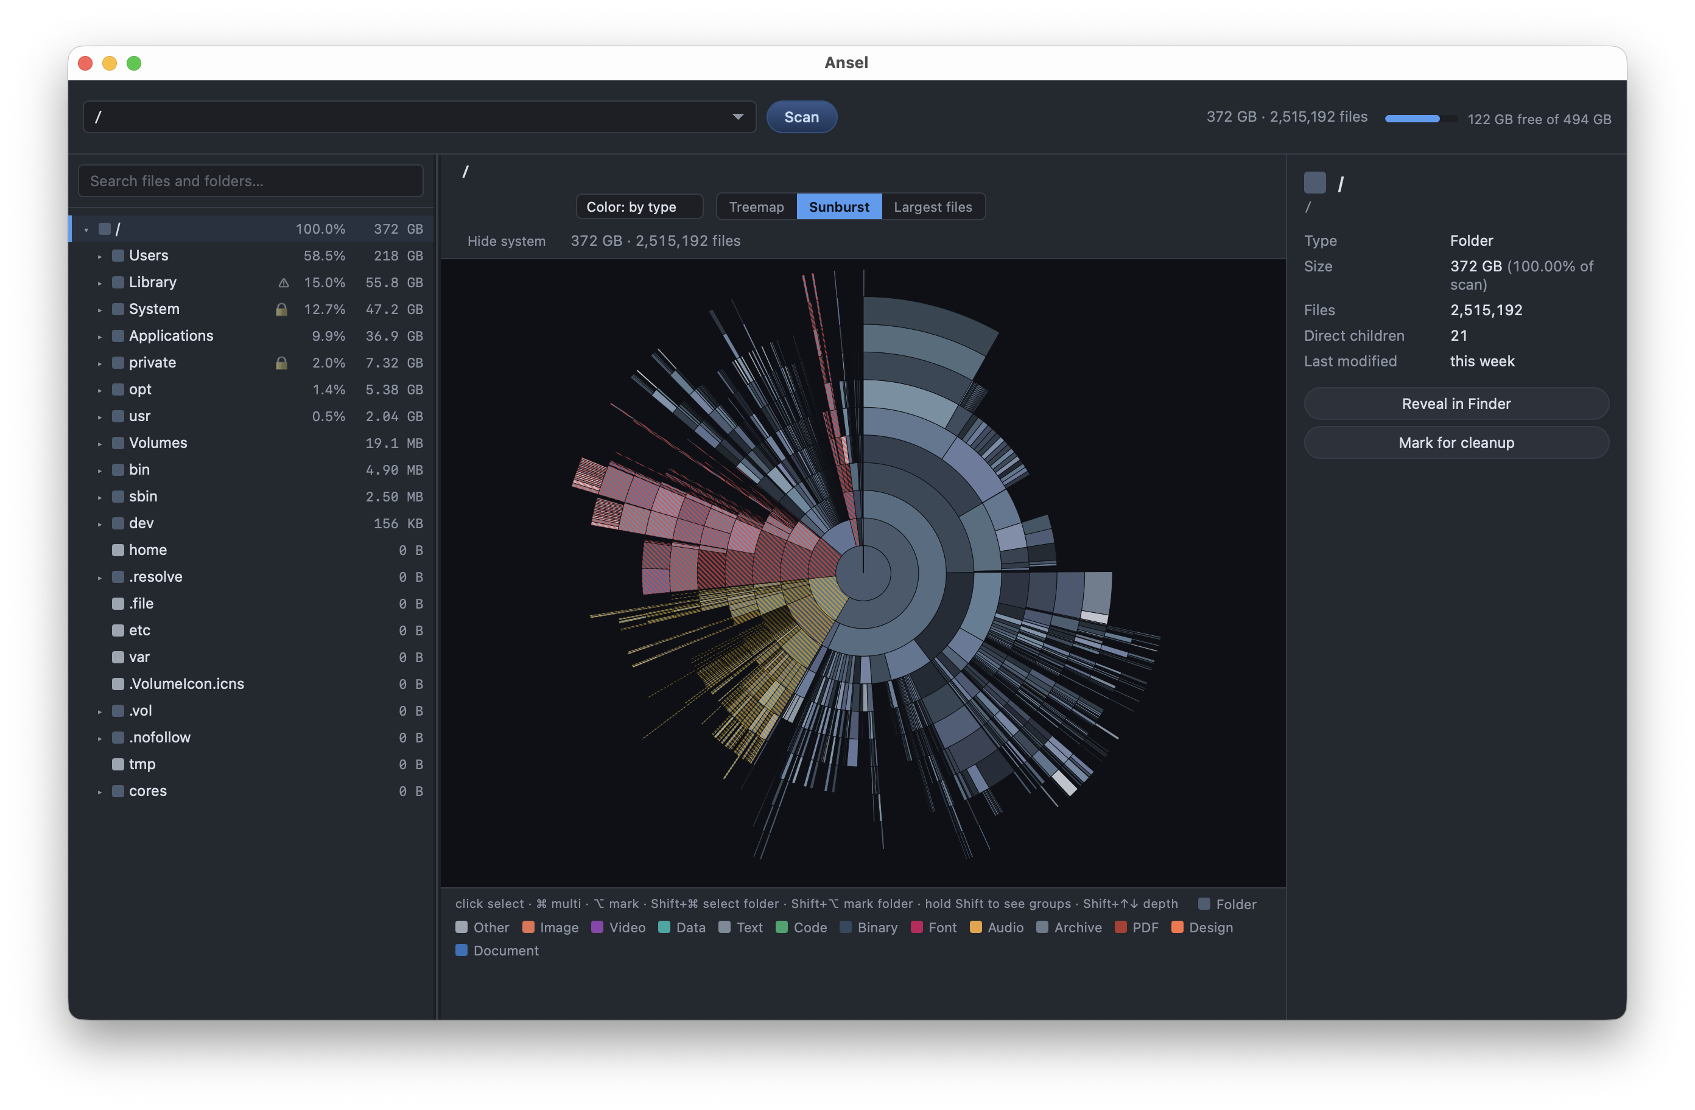Viewport: 1695px width, 1110px height.
Task: Click Mark for cleanup
Action: click(1456, 443)
